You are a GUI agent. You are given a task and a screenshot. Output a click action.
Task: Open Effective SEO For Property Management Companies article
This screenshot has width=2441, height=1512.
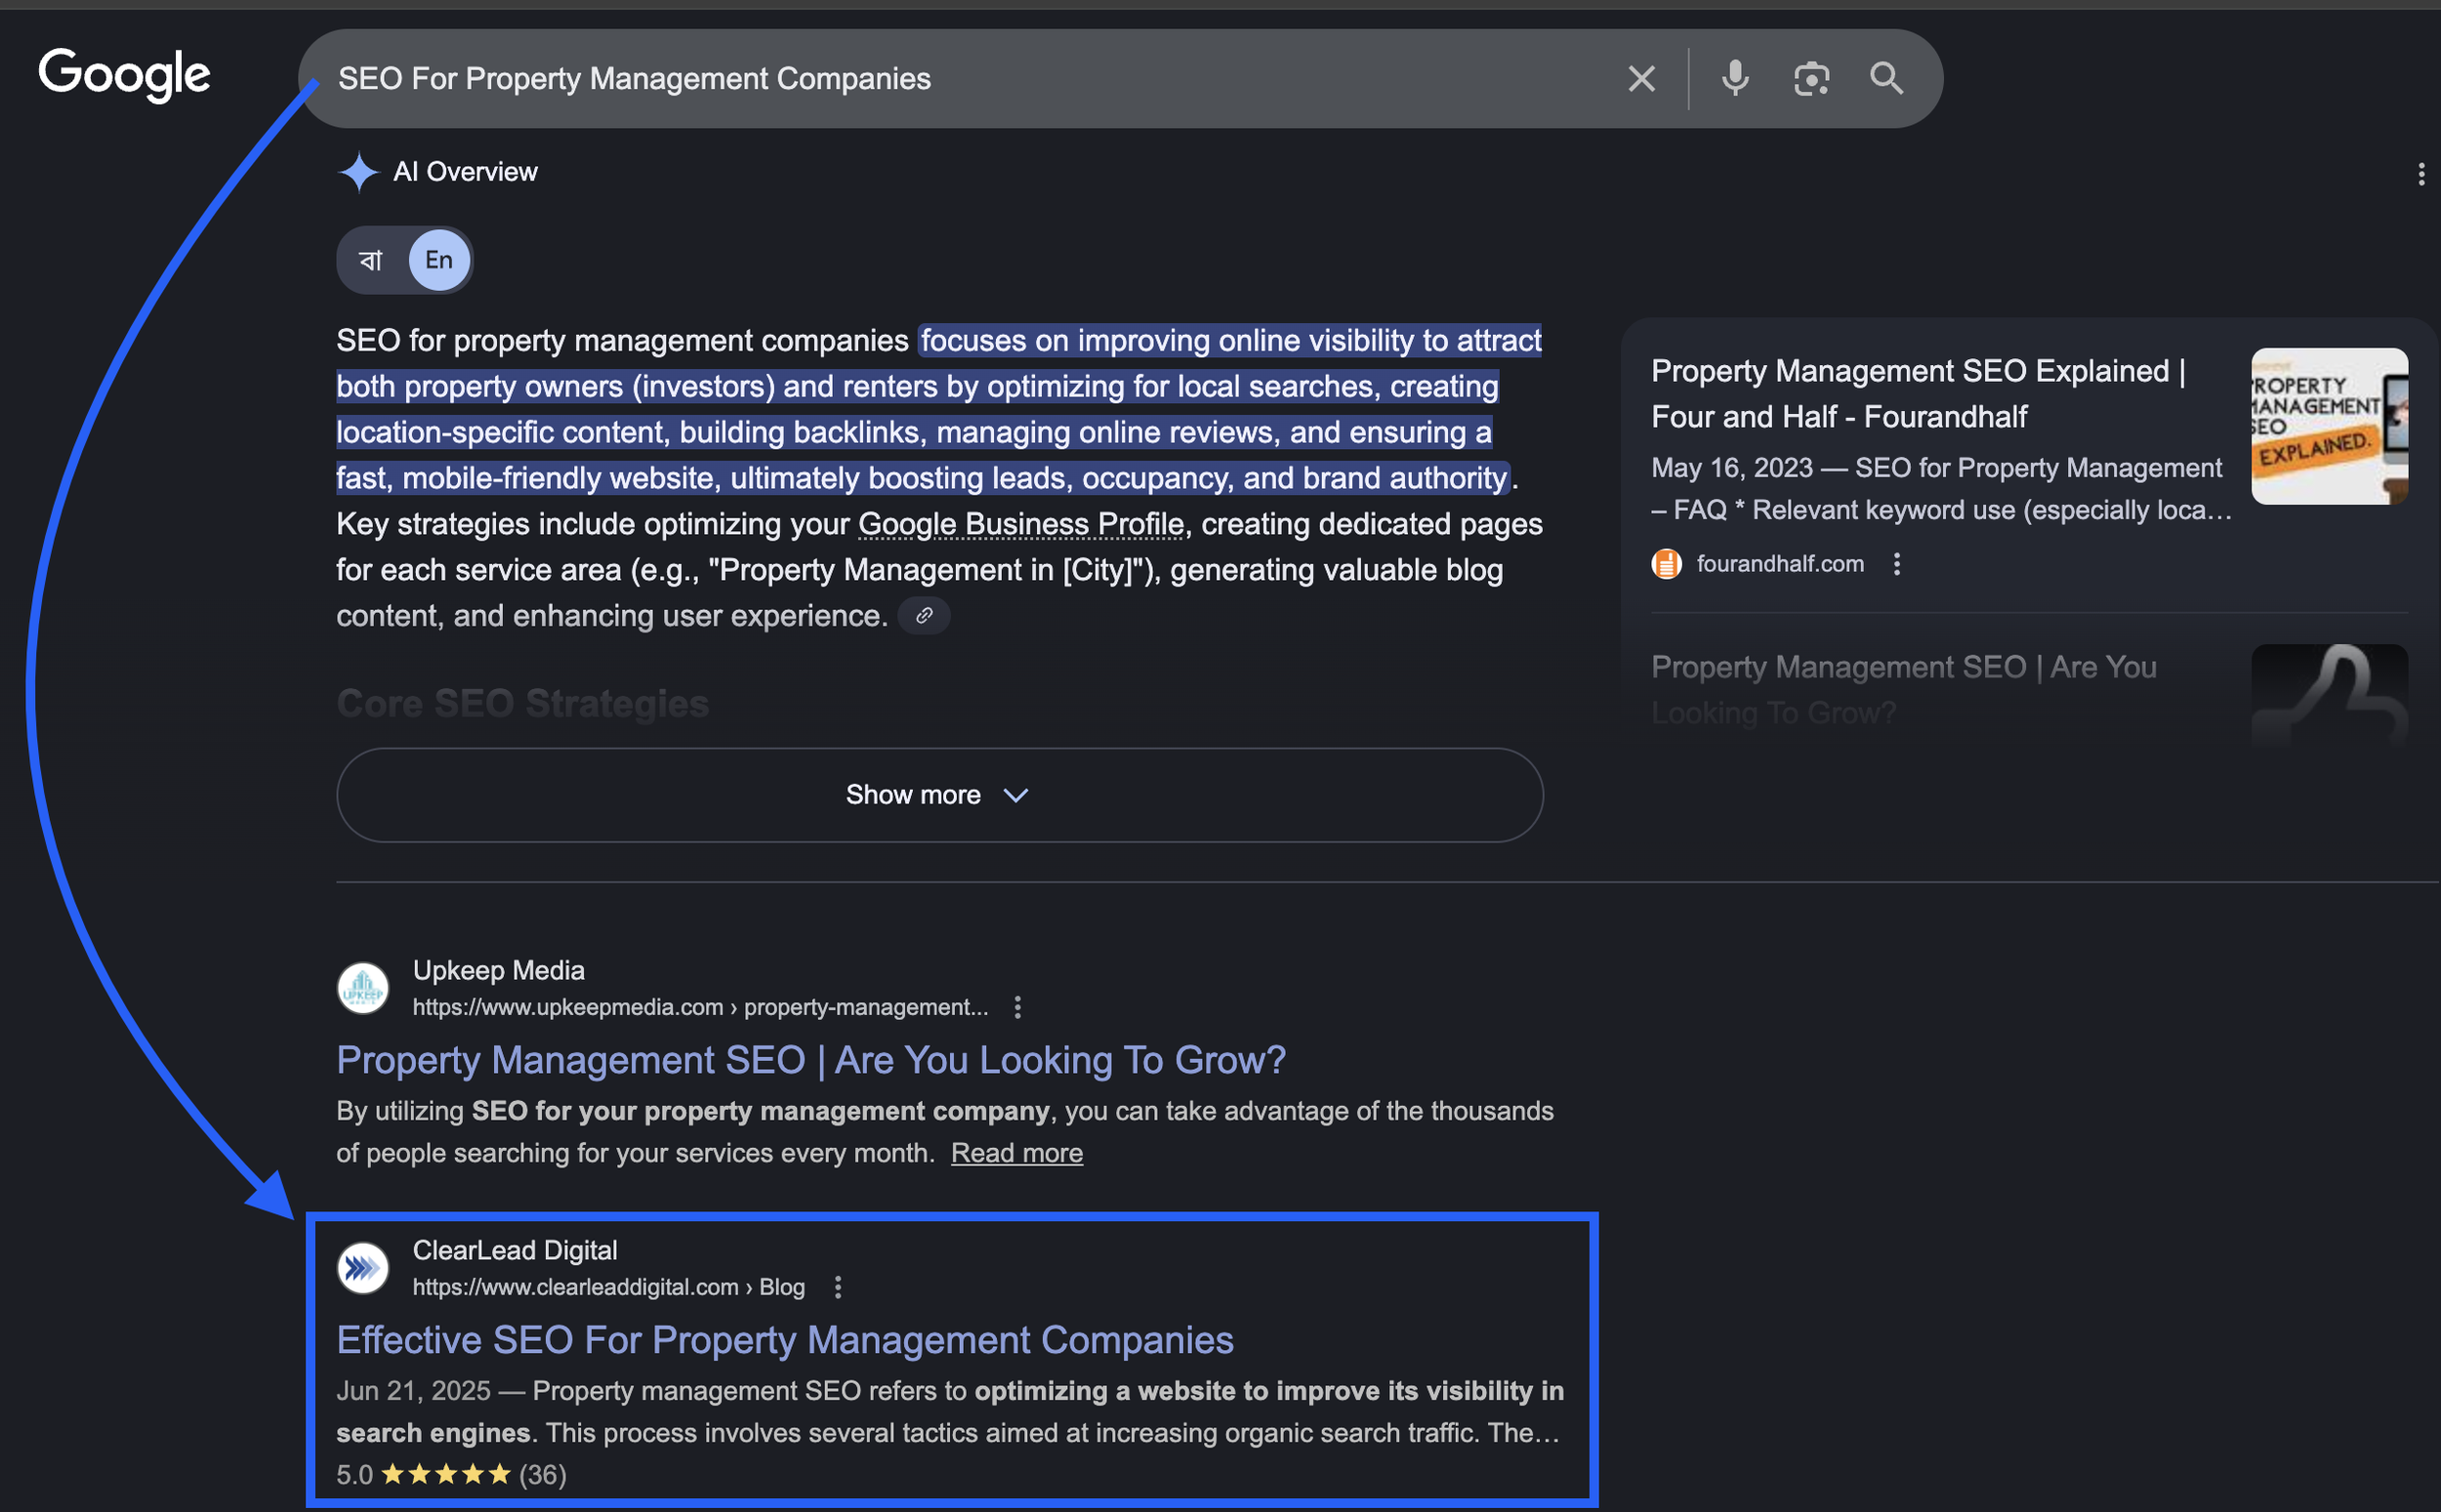[785, 1340]
